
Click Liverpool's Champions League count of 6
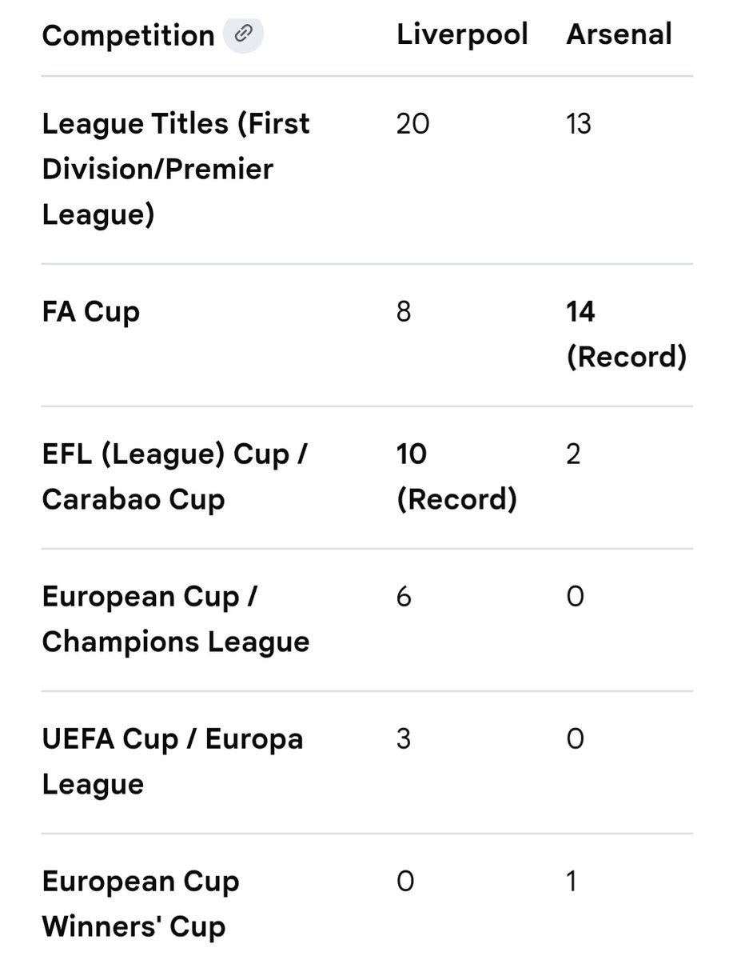coord(404,596)
